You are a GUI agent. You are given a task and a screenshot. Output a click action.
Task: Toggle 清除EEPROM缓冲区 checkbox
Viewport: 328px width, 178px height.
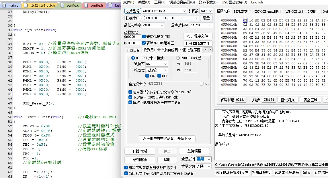click(x=144, y=43)
